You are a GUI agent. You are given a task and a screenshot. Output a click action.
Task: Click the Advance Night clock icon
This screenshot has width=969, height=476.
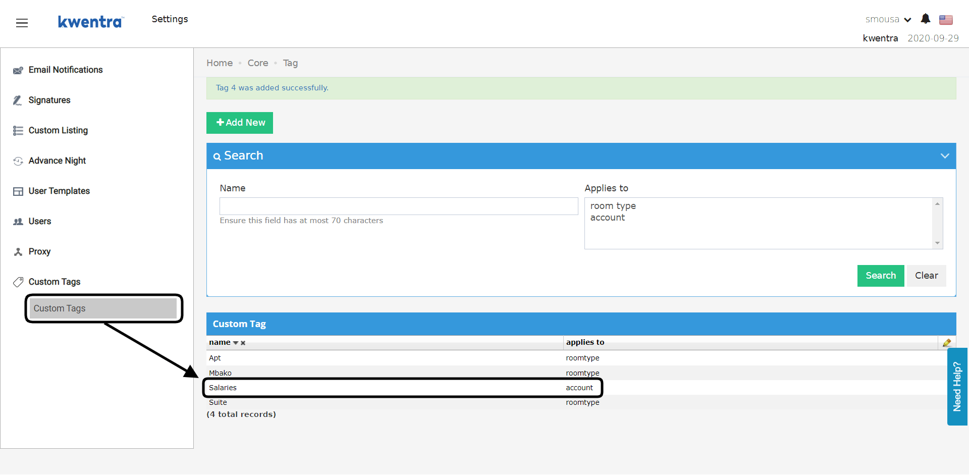coord(18,161)
